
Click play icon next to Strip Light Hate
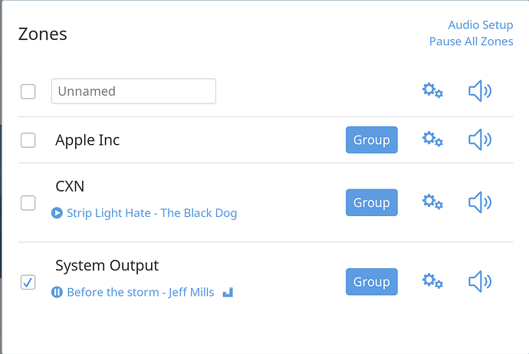tap(57, 213)
